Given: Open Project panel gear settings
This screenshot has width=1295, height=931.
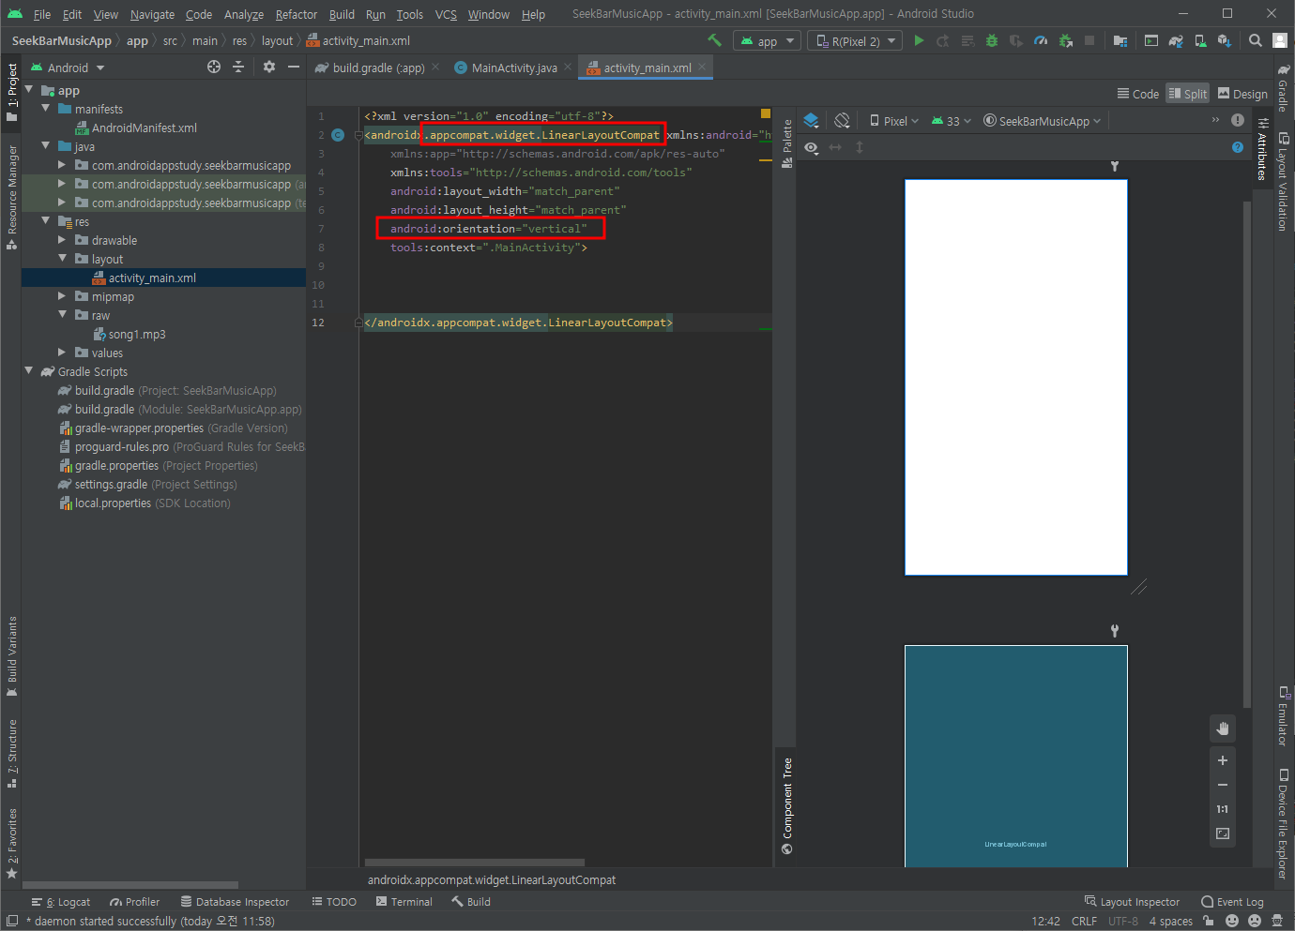Looking at the screenshot, I should tap(269, 67).
